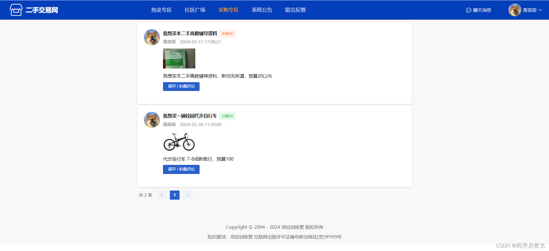Image resolution: width=549 pixels, height=251 pixels.
Task: Click date 2024-02-28 11:30:00
Action: [200, 125]
